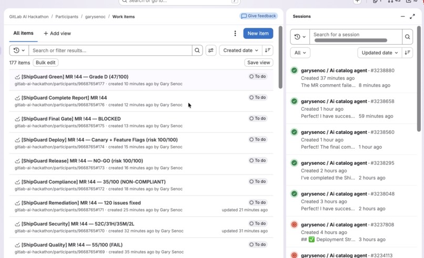The height and width of the screenshot is (258, 424).
Task: Click task type icon of ShipGuard Compliance item
Action: click(17, 182)
